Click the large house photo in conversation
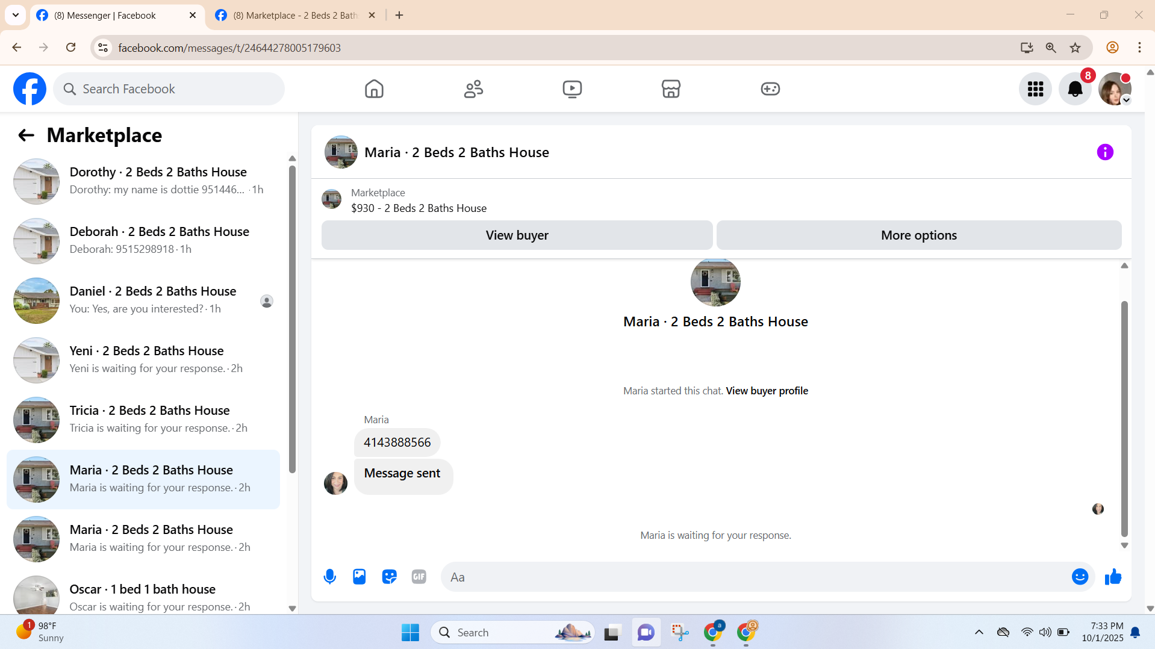The width and height of the screenshot is (1155, 649). click(715, 282)
